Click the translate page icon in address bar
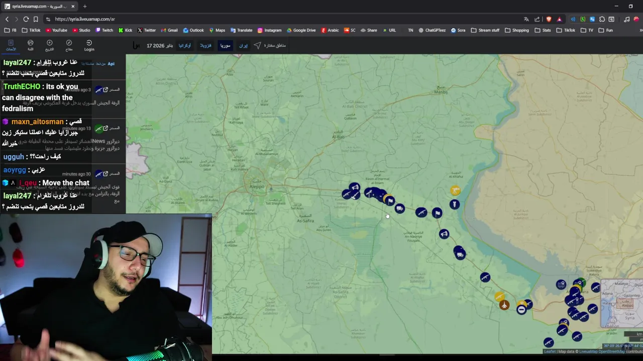Viewport: 643px width, 361px height. (526, 19)
